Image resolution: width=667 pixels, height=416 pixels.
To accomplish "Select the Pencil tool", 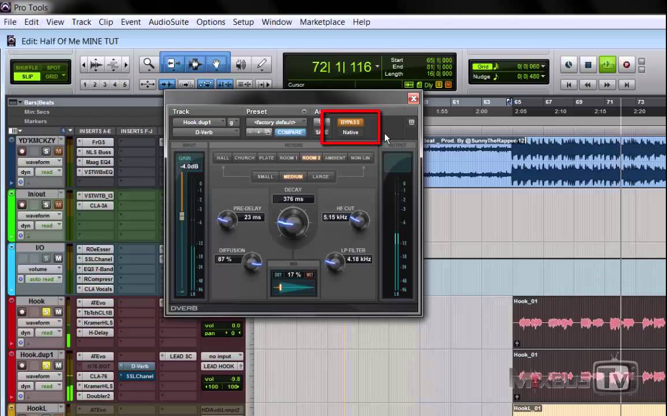I will [262, 64].
